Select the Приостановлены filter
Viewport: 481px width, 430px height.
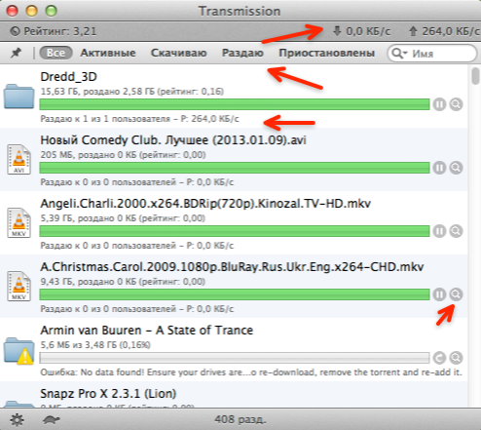tap(326, 53)
